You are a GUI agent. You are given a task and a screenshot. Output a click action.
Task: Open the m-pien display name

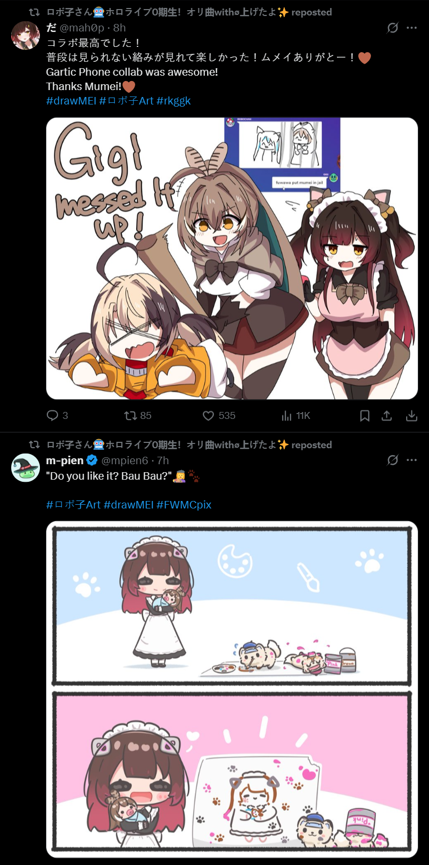[x=65, y=460]
